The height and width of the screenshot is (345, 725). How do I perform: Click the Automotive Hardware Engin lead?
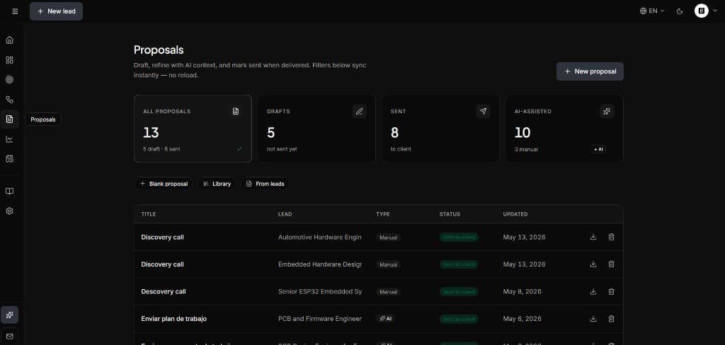(x=319, y=237)
